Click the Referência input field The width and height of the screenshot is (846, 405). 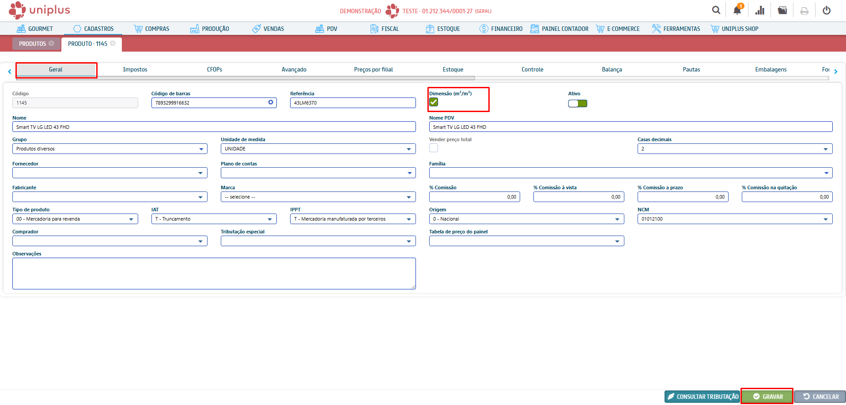click(353, 103)
